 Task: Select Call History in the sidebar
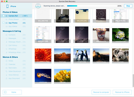click(16, 45)
